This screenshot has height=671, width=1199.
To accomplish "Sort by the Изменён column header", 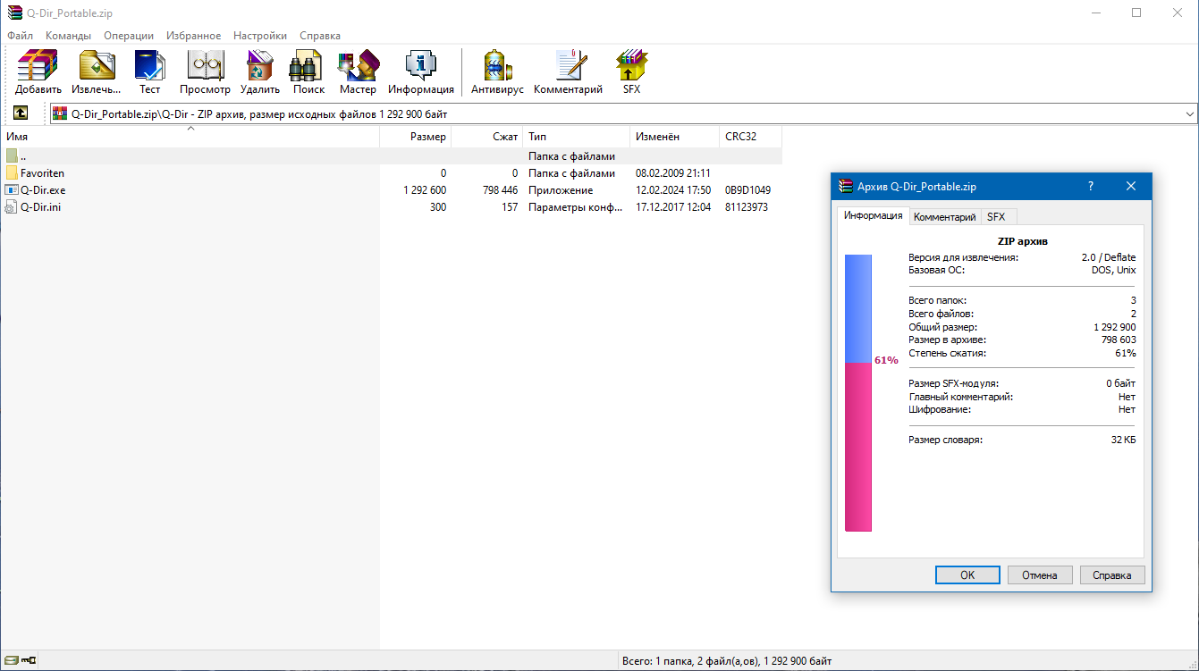I will pyautogui.click(x=675, y=137).
